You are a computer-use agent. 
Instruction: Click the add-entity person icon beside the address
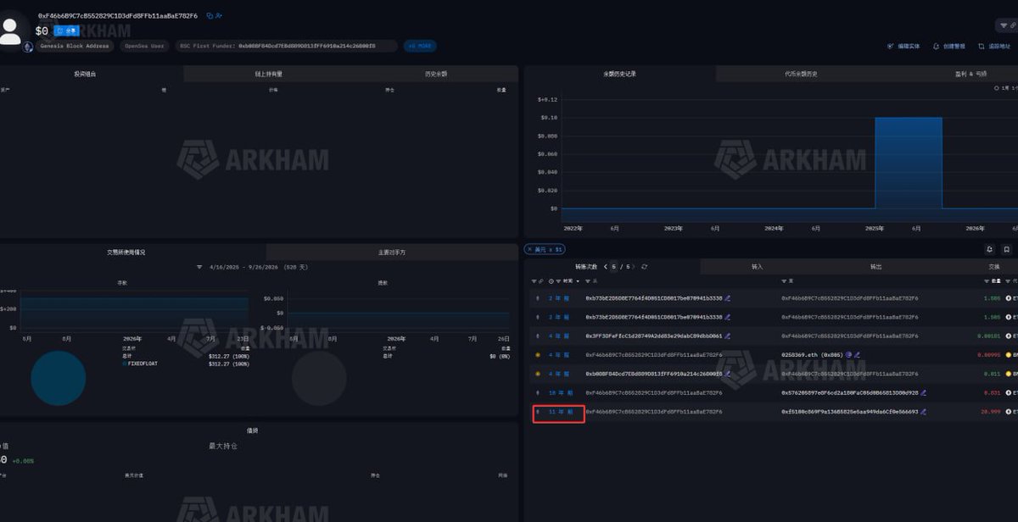click(x=219, y=15)
